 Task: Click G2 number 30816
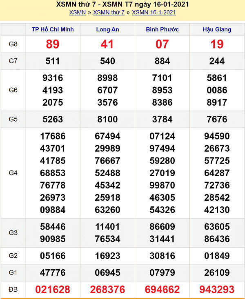point(163,256)
